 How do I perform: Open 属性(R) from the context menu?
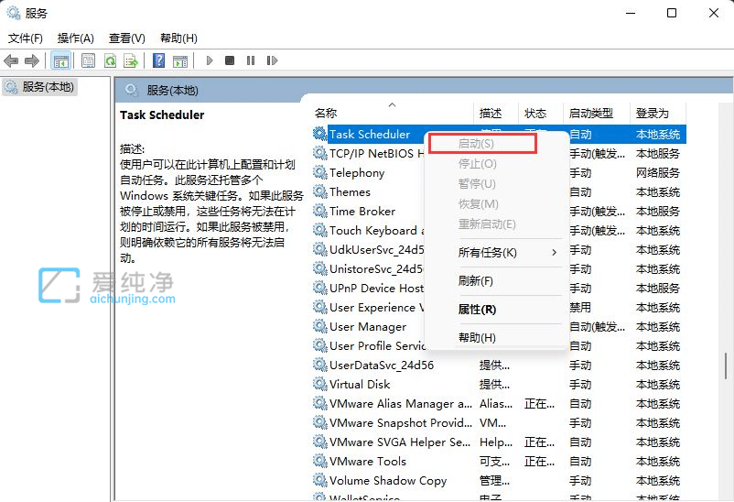click(x=496, y=310)
